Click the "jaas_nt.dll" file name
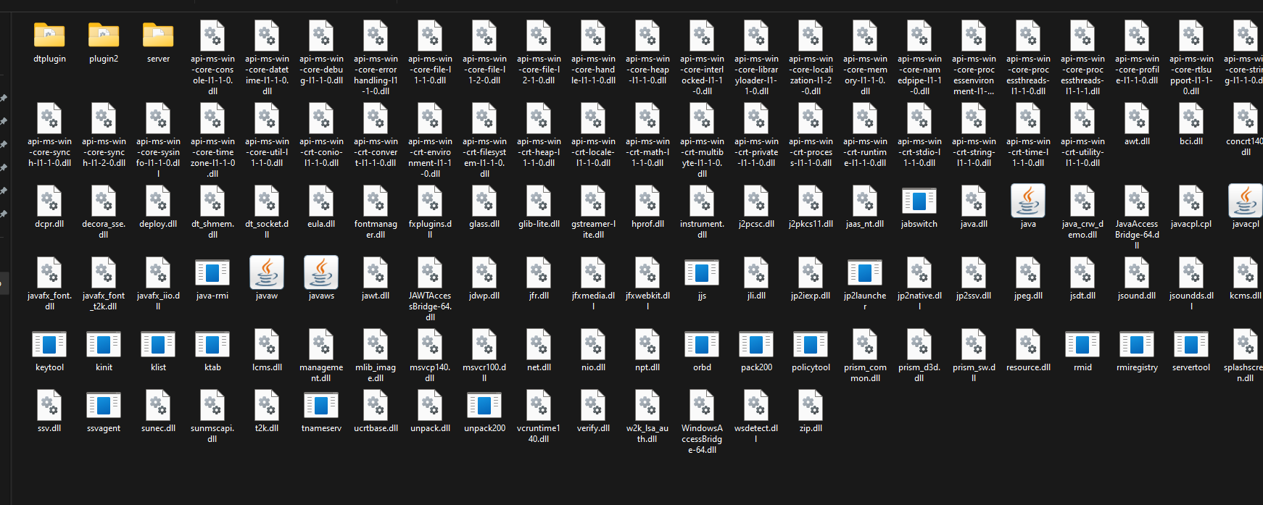The image size is (1263, 505). tap(865, 224)
